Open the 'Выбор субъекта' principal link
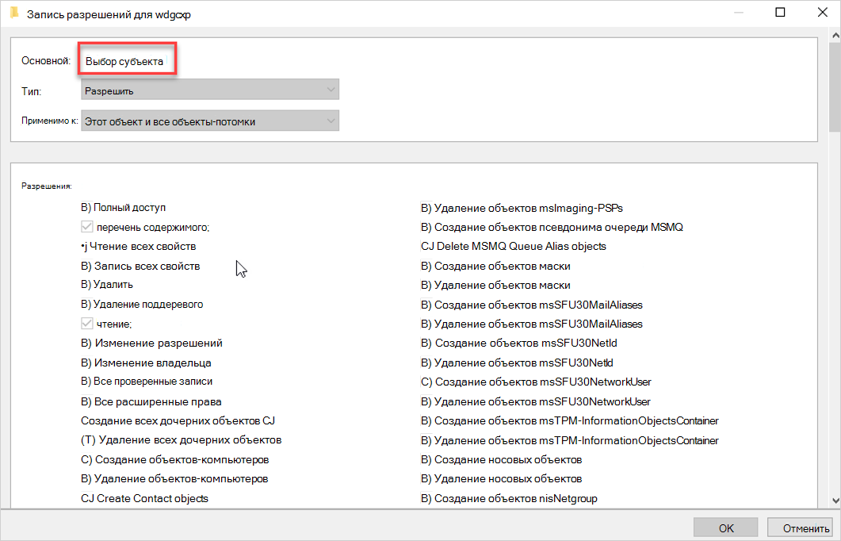841x541 pixels. pos(124,61)
